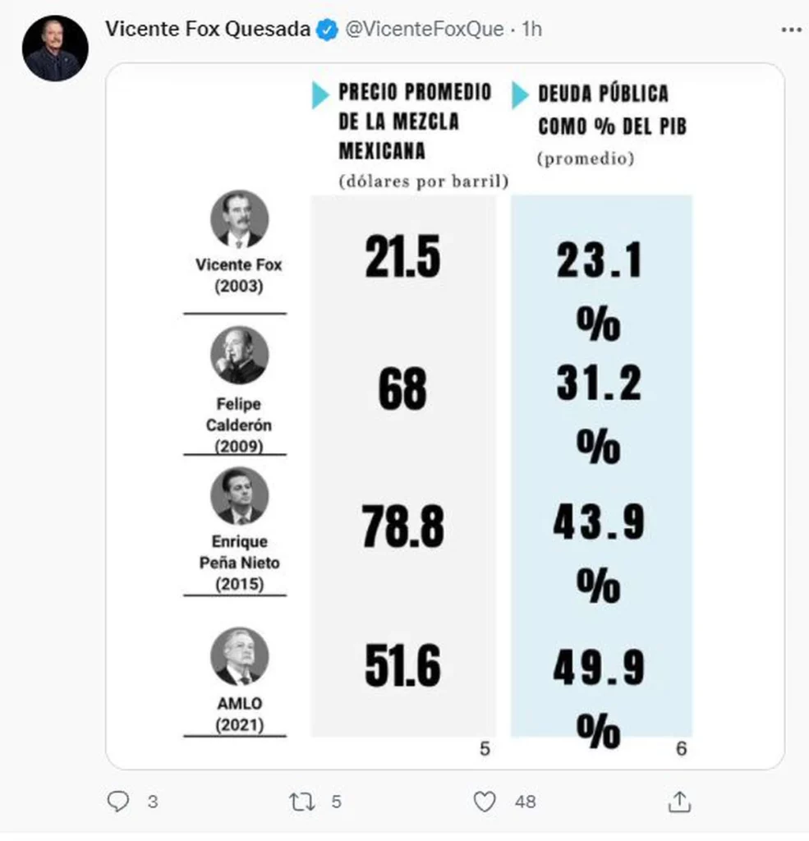This screenshot has height=841, width=809.
Task: Click the Felipe Calderón portrait in chart
Action: tap(239, 355)
